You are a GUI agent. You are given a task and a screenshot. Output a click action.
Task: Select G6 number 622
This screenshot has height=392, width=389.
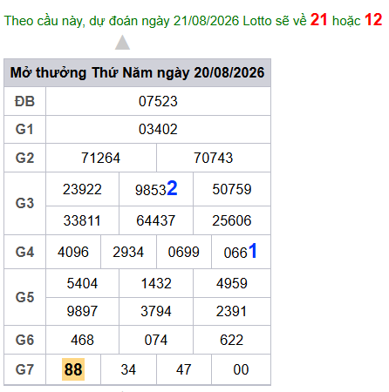pyautogui.click(x=231, y=340)
